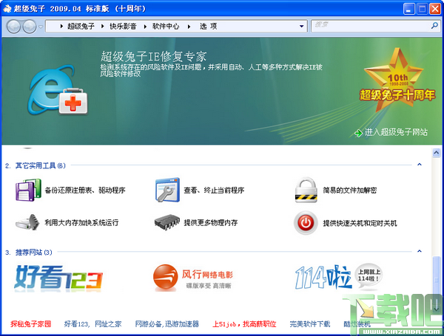The height and width of the screenshot is (336, 444).
Task: Open the 风行网络电影 logo
Action: [193, 277]
